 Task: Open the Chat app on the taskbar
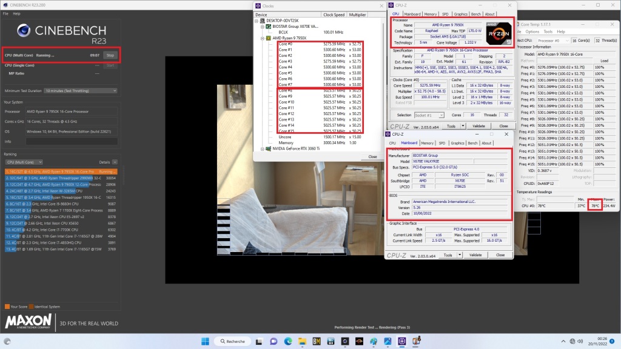pyautogui.click(x=274, y=341)
